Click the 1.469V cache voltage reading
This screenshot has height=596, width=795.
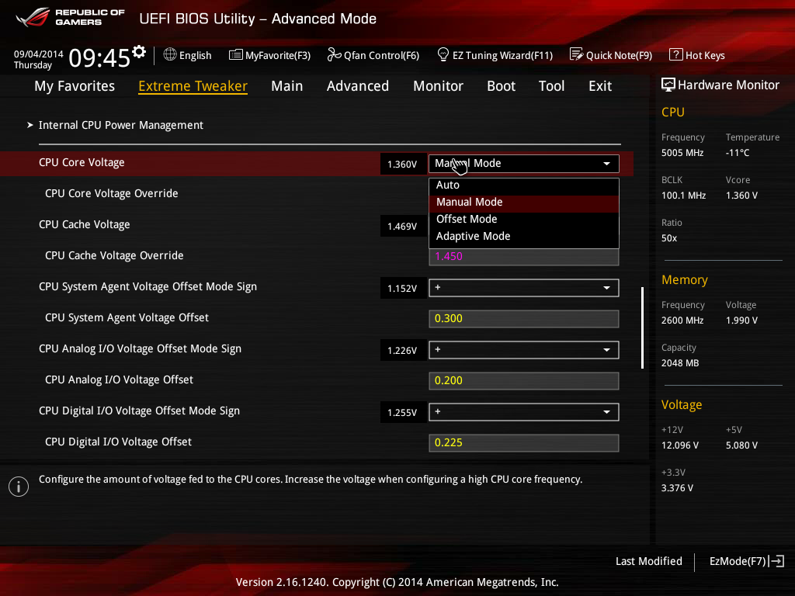[x=402, y=226]
